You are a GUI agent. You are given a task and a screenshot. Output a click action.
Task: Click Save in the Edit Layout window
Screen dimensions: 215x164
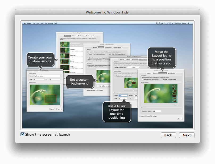coord(59,109)
